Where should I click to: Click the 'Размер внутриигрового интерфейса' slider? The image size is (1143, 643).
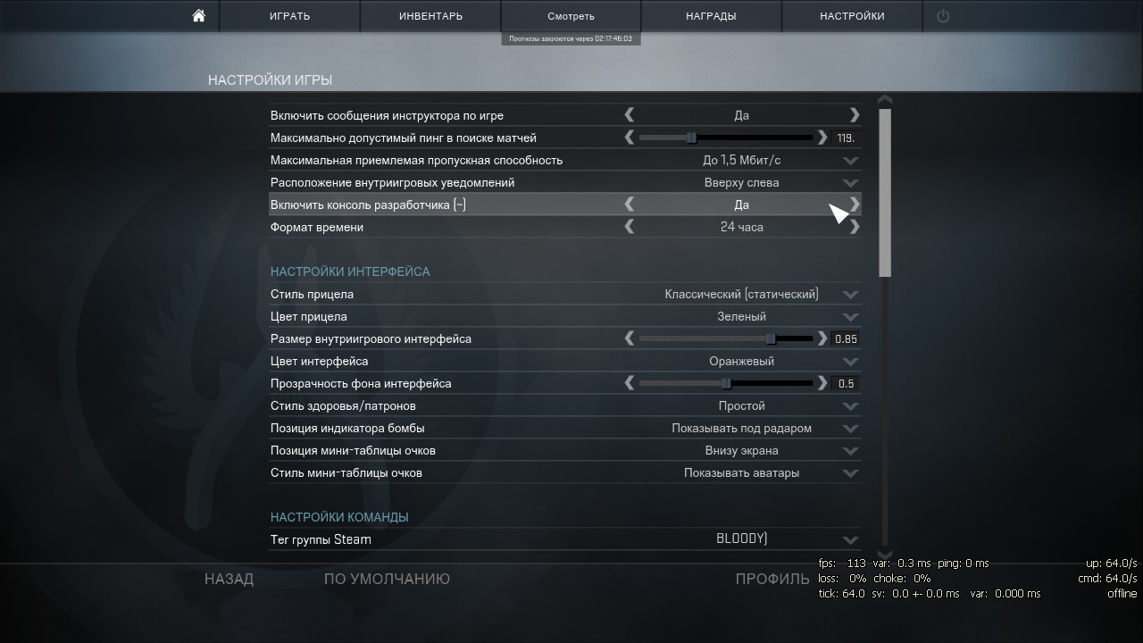[x=726, y=338]
